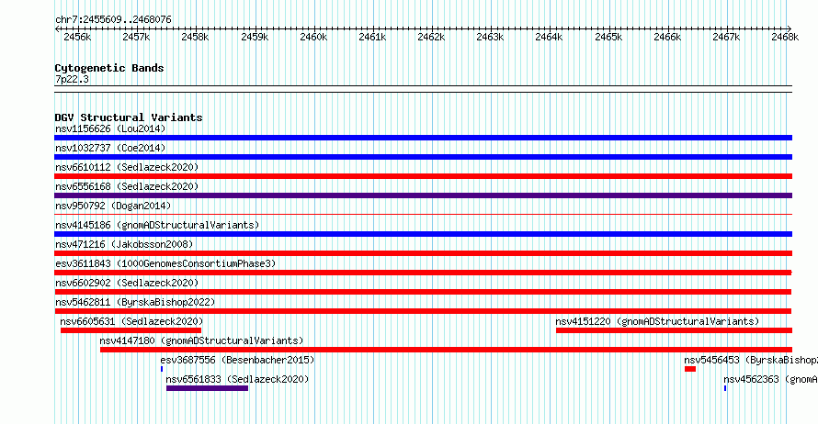Click the Cytogenetic Bands track title

(109, 68)
